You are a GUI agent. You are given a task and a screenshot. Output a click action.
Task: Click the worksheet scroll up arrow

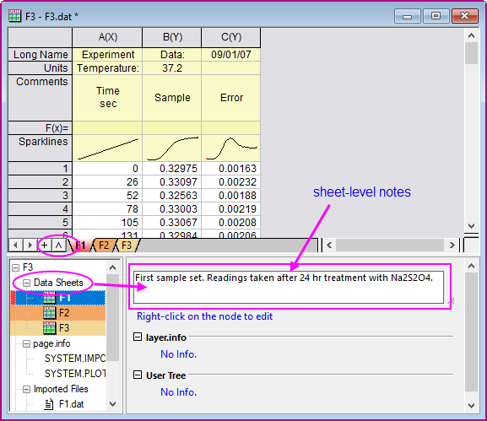click(471, 35)
